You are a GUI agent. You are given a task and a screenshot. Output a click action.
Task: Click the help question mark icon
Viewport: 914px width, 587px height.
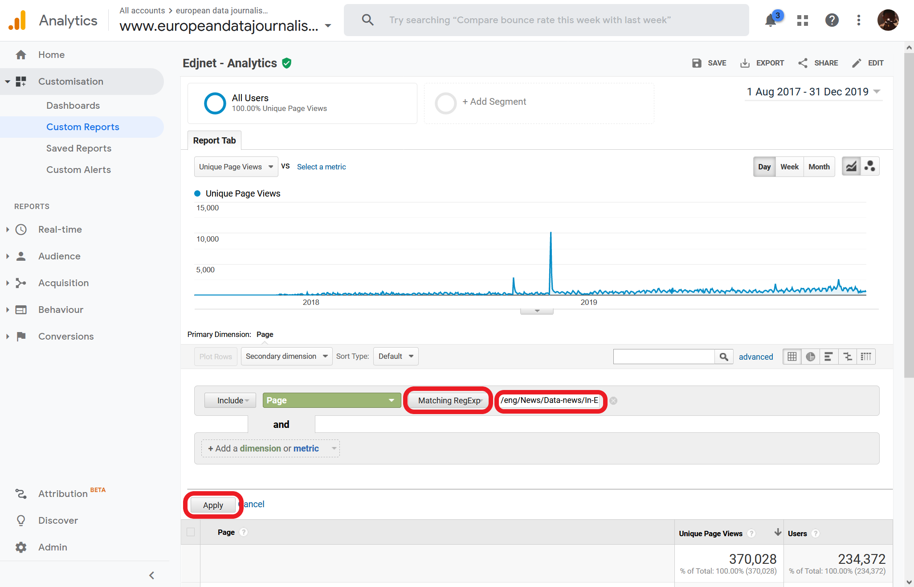[x=832, y=21]
